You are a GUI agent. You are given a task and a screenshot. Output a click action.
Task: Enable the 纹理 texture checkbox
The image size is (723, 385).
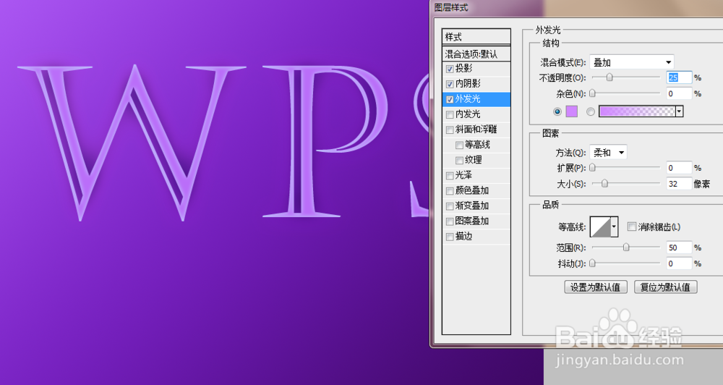[459, 161]
